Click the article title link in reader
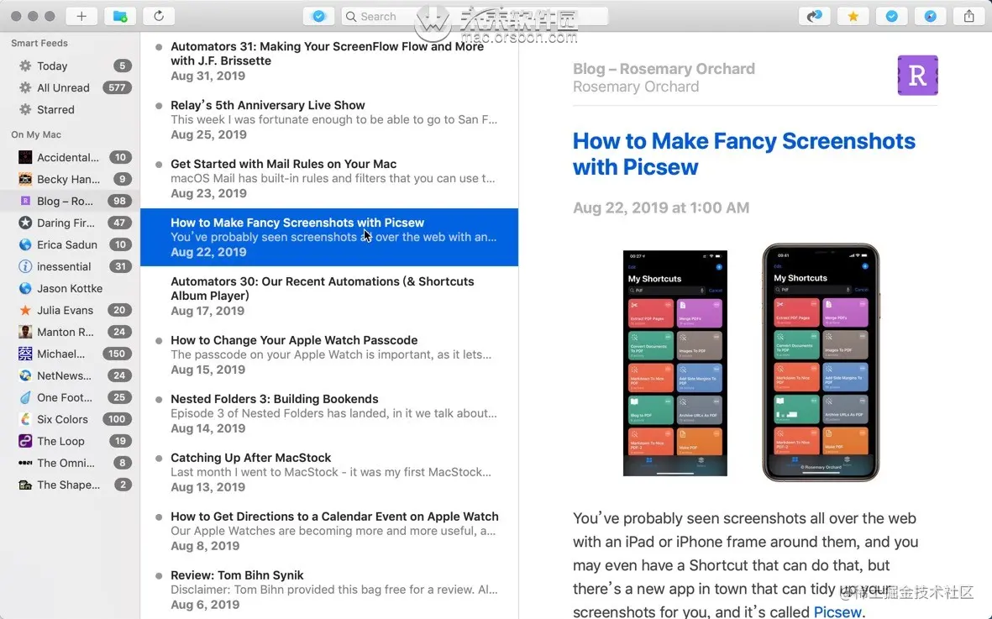992x619 pixels. 743,154
